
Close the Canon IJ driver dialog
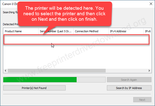[151, 4]
